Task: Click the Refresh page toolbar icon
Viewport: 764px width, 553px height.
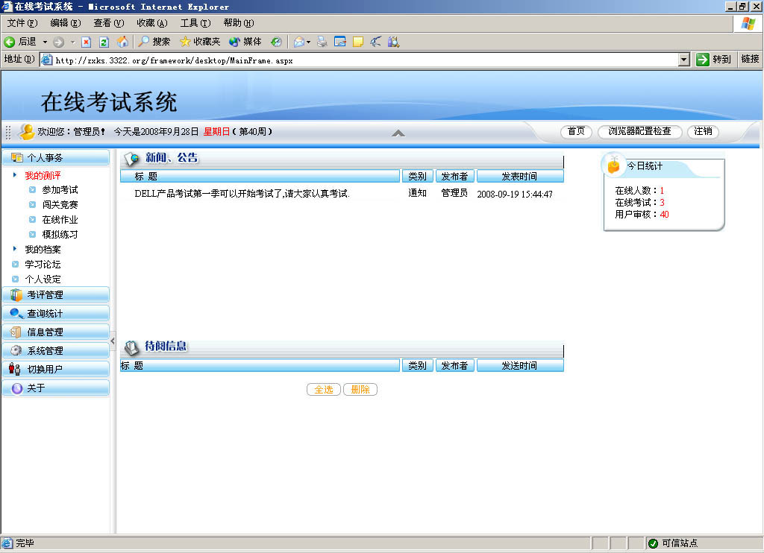Action: click(104, 42)
